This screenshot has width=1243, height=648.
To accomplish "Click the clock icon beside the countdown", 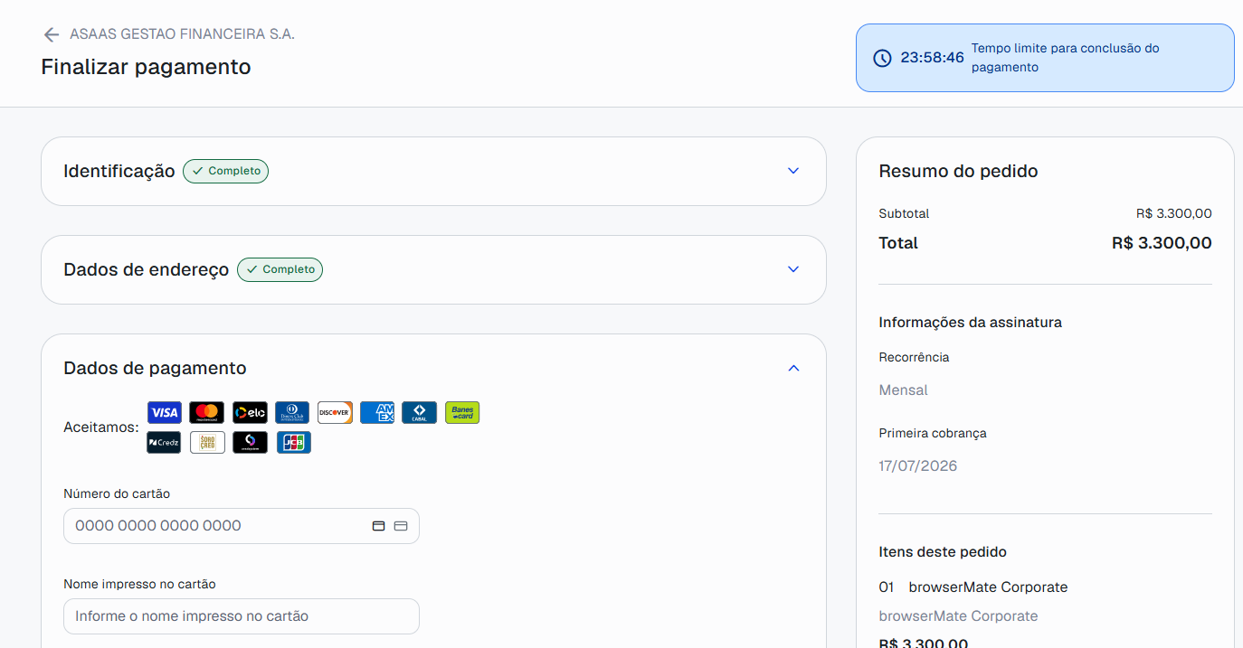I will pyautogui.click(x=882, y=58).
